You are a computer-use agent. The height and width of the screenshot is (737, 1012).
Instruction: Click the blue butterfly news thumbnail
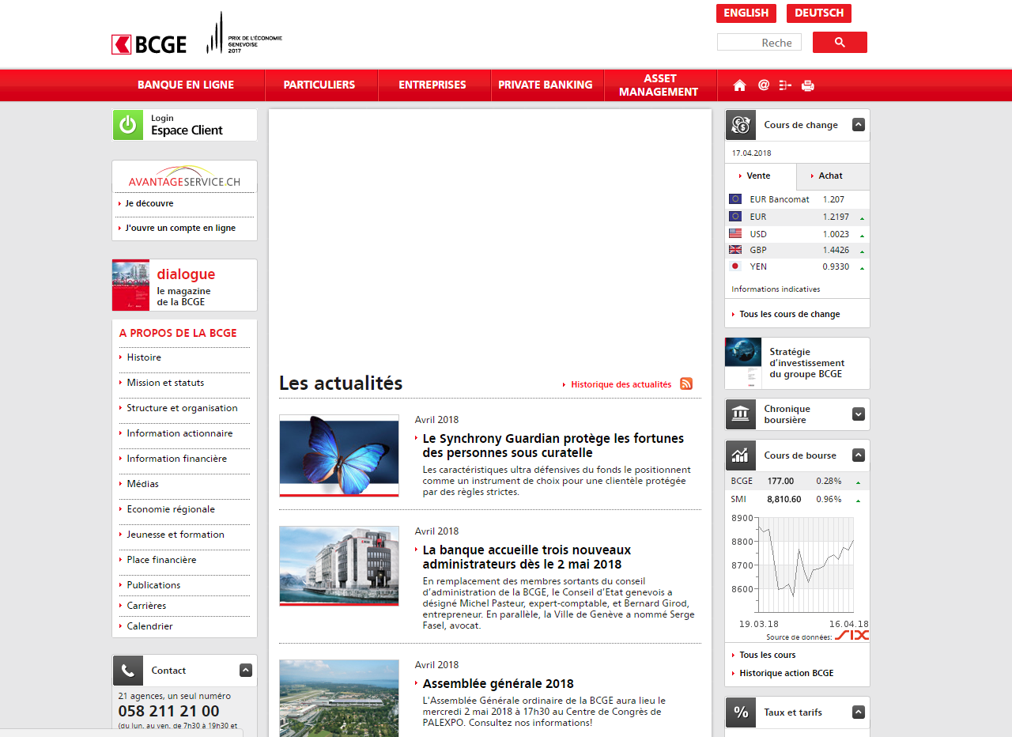pyautogui.click(x=339, y=455)
